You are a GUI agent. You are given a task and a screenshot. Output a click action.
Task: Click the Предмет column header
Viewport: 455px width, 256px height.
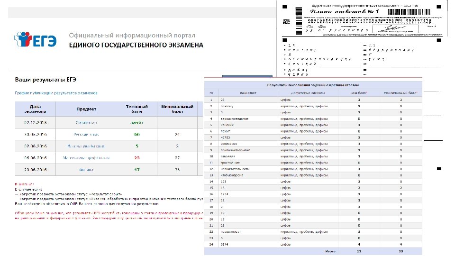[x=86, y=109]
